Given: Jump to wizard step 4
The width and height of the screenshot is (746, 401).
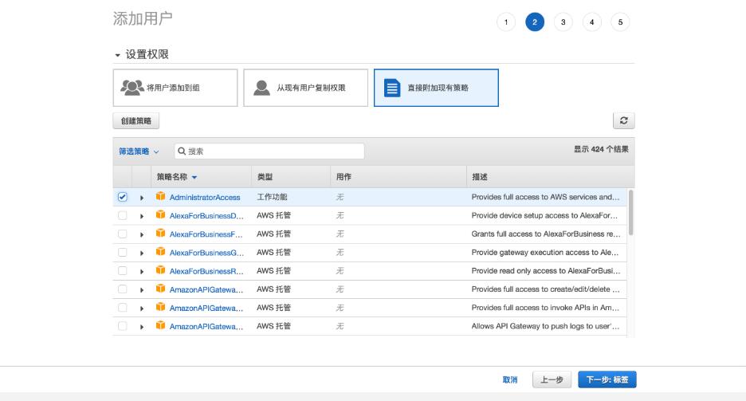Looking at the screenshot, I should (592, 22).
